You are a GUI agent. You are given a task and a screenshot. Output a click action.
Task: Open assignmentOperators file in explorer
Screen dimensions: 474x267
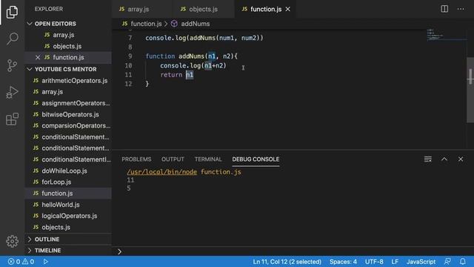click(68, 103)
